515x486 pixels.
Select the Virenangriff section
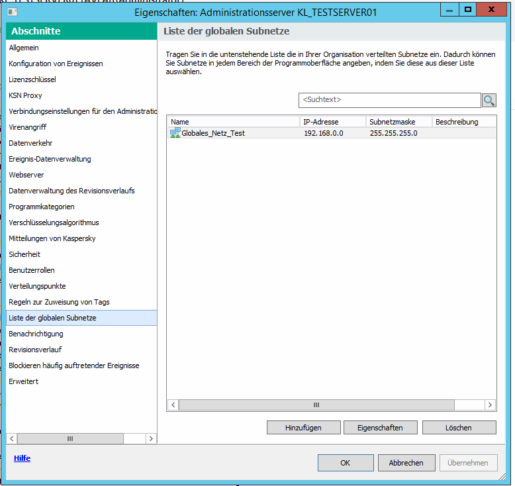(28, 127)
